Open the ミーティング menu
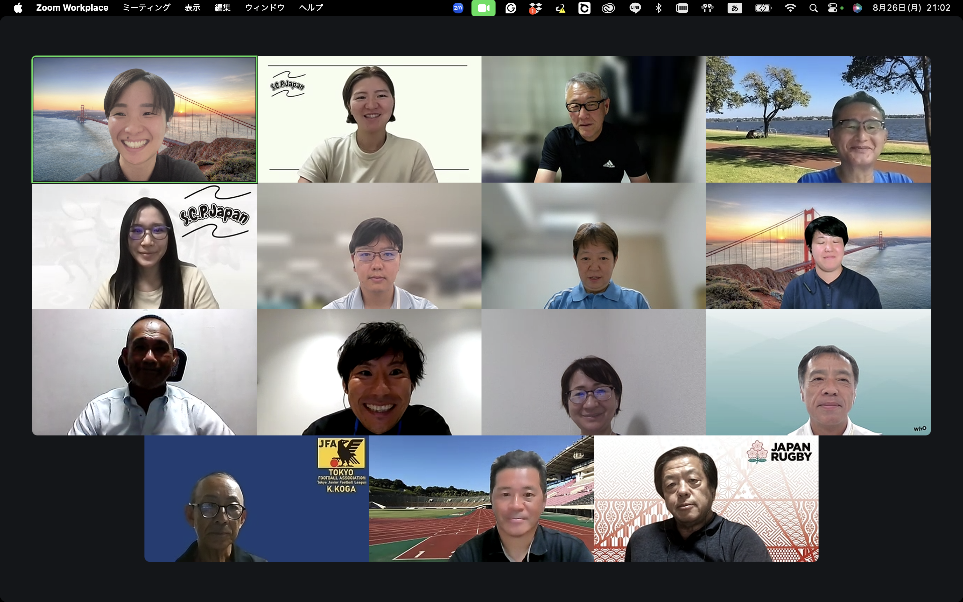 click(146, 8)
